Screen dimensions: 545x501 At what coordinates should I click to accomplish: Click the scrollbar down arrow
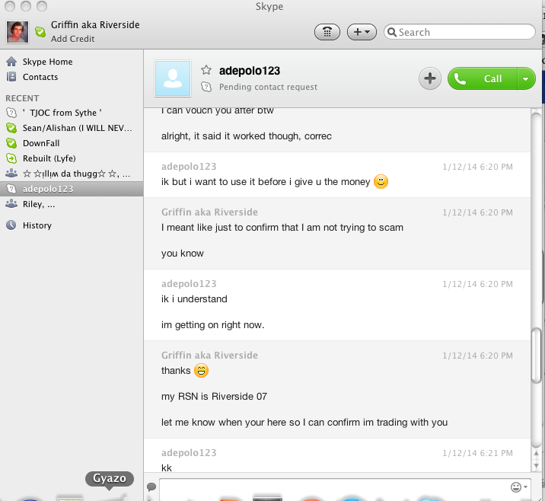pos(537,465)
